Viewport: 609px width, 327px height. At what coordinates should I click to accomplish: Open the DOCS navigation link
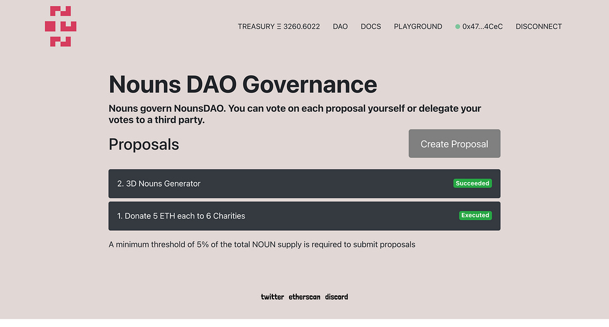pos(370,27)
